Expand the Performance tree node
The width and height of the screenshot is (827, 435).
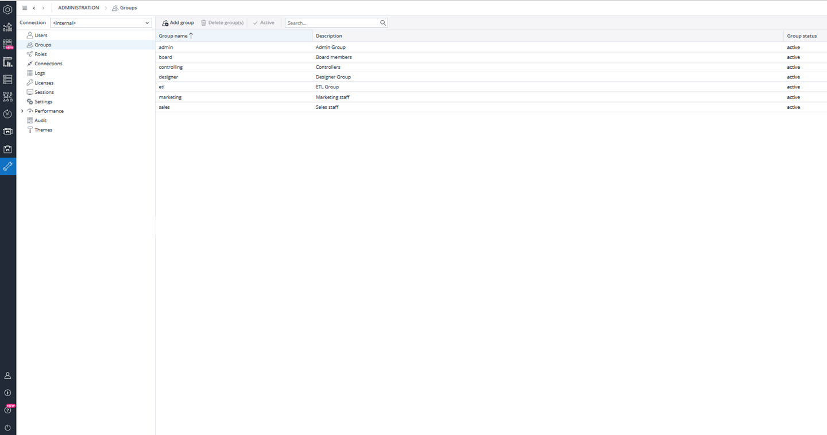coord(22,111)
